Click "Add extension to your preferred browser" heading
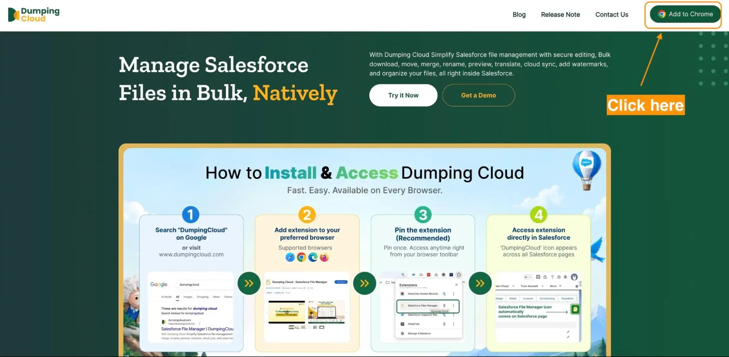Screen dimensions: 729x357 click(x=307, y=234)
